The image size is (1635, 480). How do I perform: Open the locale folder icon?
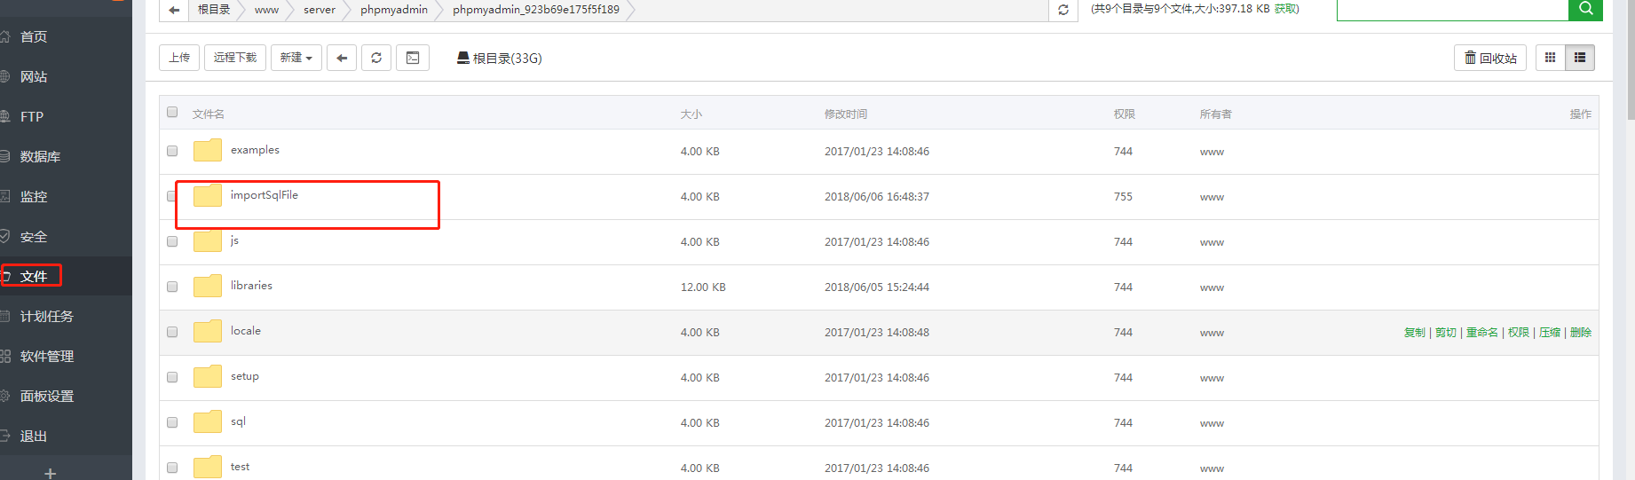pyautogui.click(x=208, y=331)
